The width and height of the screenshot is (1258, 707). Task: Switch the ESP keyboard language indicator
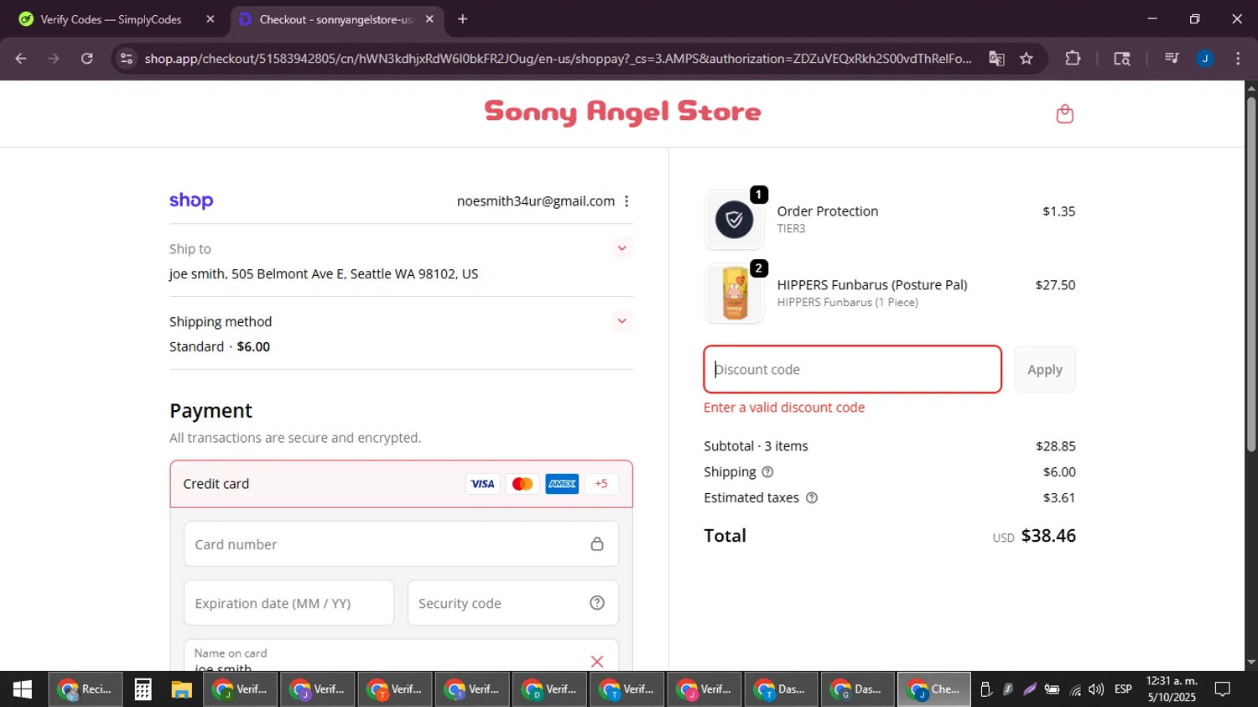(1123, 689)
